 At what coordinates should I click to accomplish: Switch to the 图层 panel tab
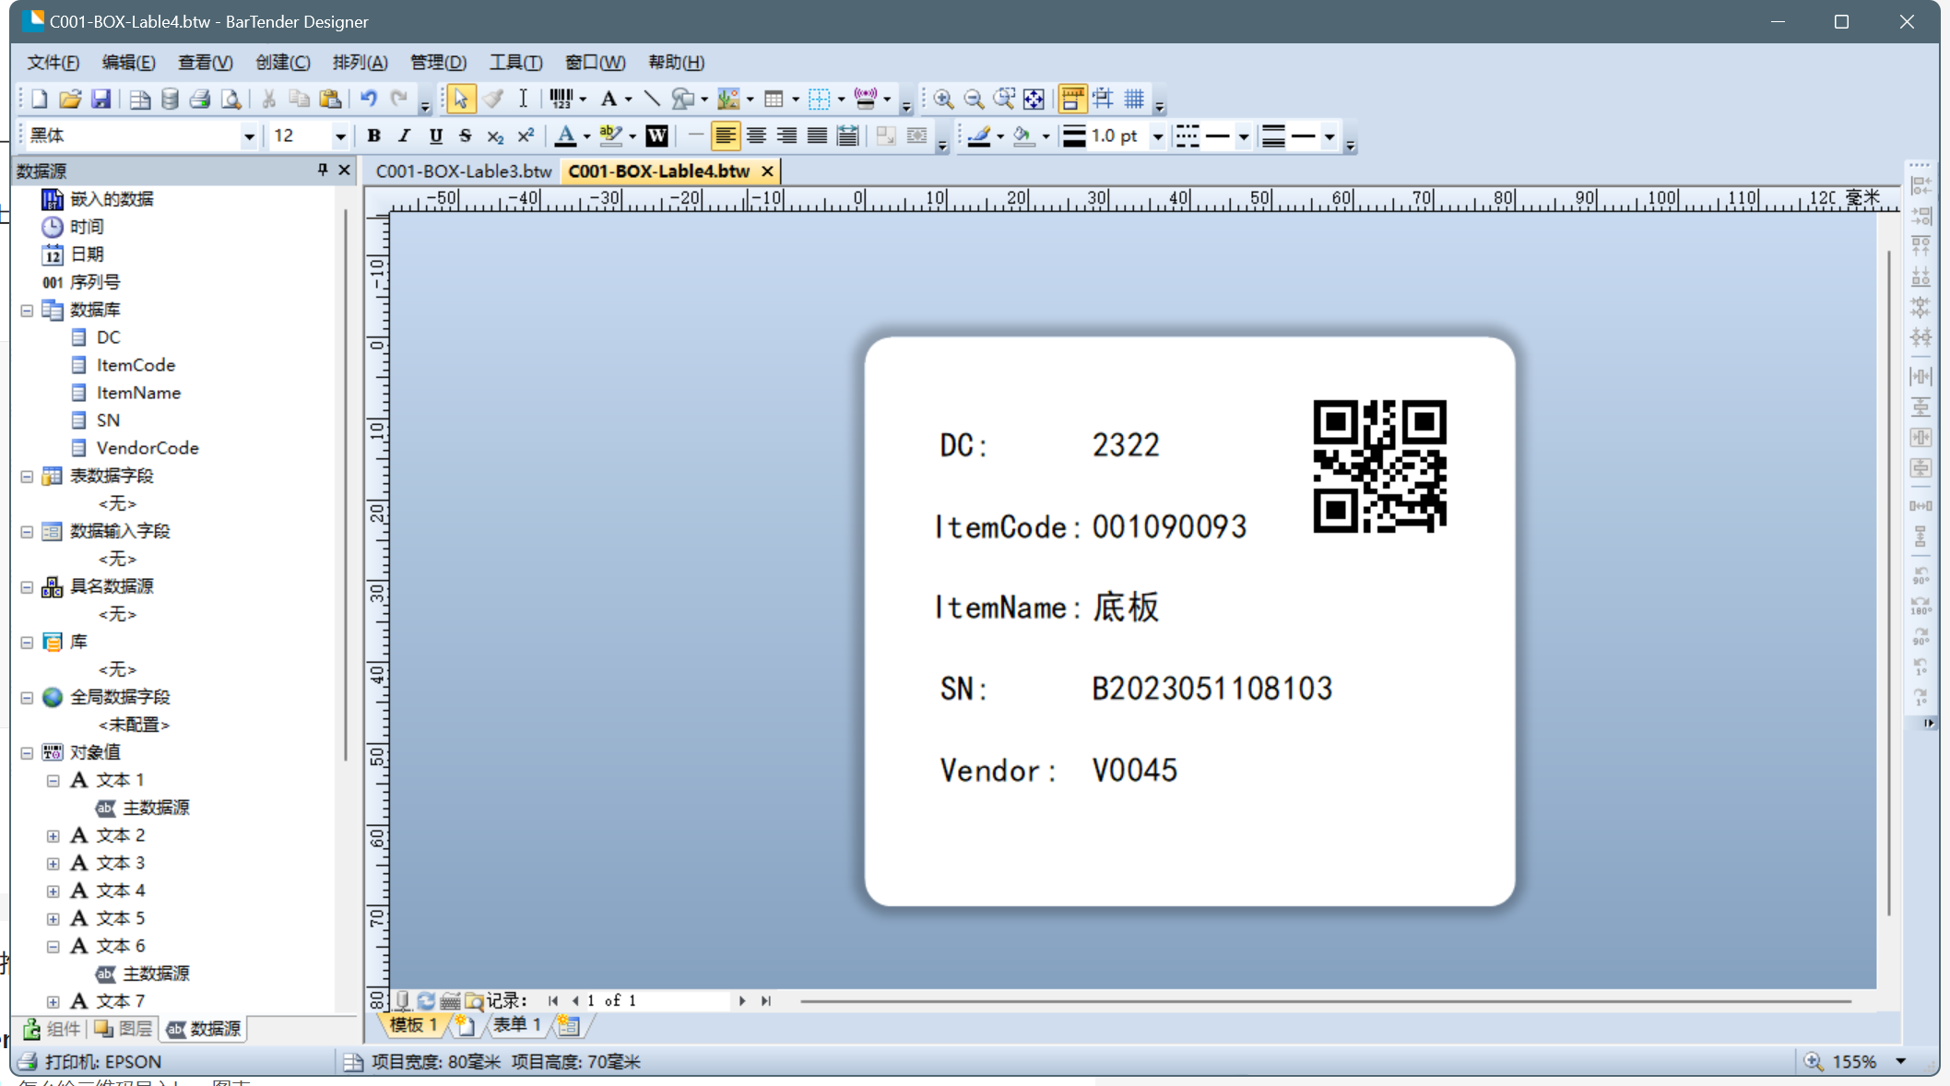tap(124, 1029)
